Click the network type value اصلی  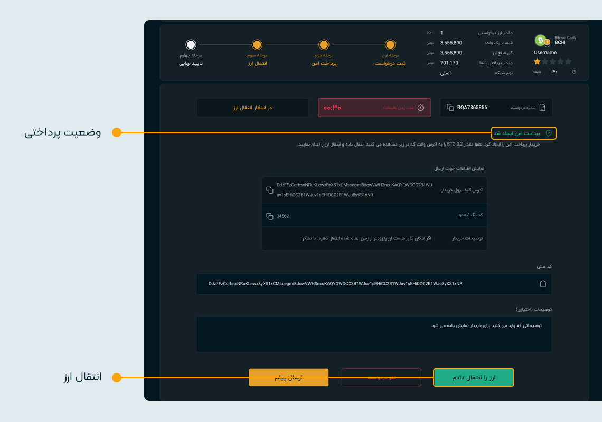445,73
